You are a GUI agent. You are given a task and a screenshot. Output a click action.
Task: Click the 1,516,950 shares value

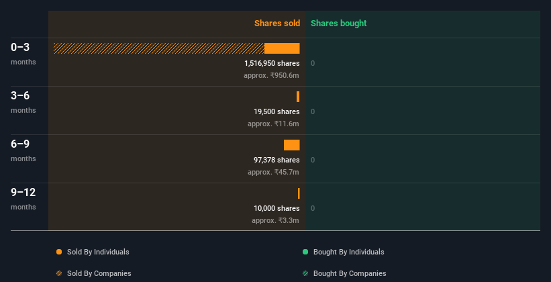(272, 63)
